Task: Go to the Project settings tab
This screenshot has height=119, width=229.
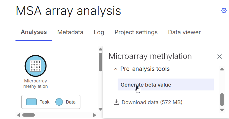Action: click(x=136, y=32)
